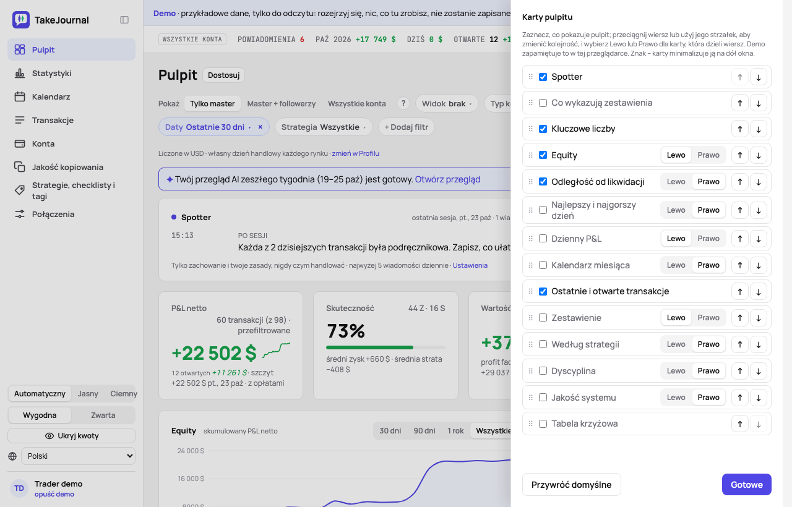Image resolution: width=792 pixels, height=507 pixels.
Task: Collapse the sidebar with the panel icon
Action: pyautogui.click(x=124, y=20)
